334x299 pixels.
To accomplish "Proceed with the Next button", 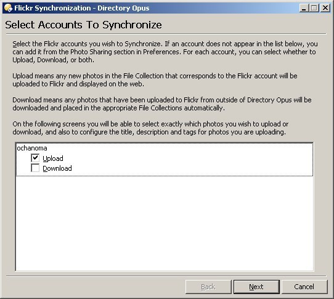I will (256, 287).
